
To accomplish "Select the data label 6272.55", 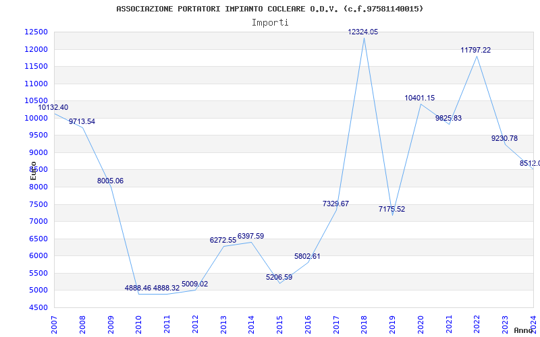I will coord(223,240).
